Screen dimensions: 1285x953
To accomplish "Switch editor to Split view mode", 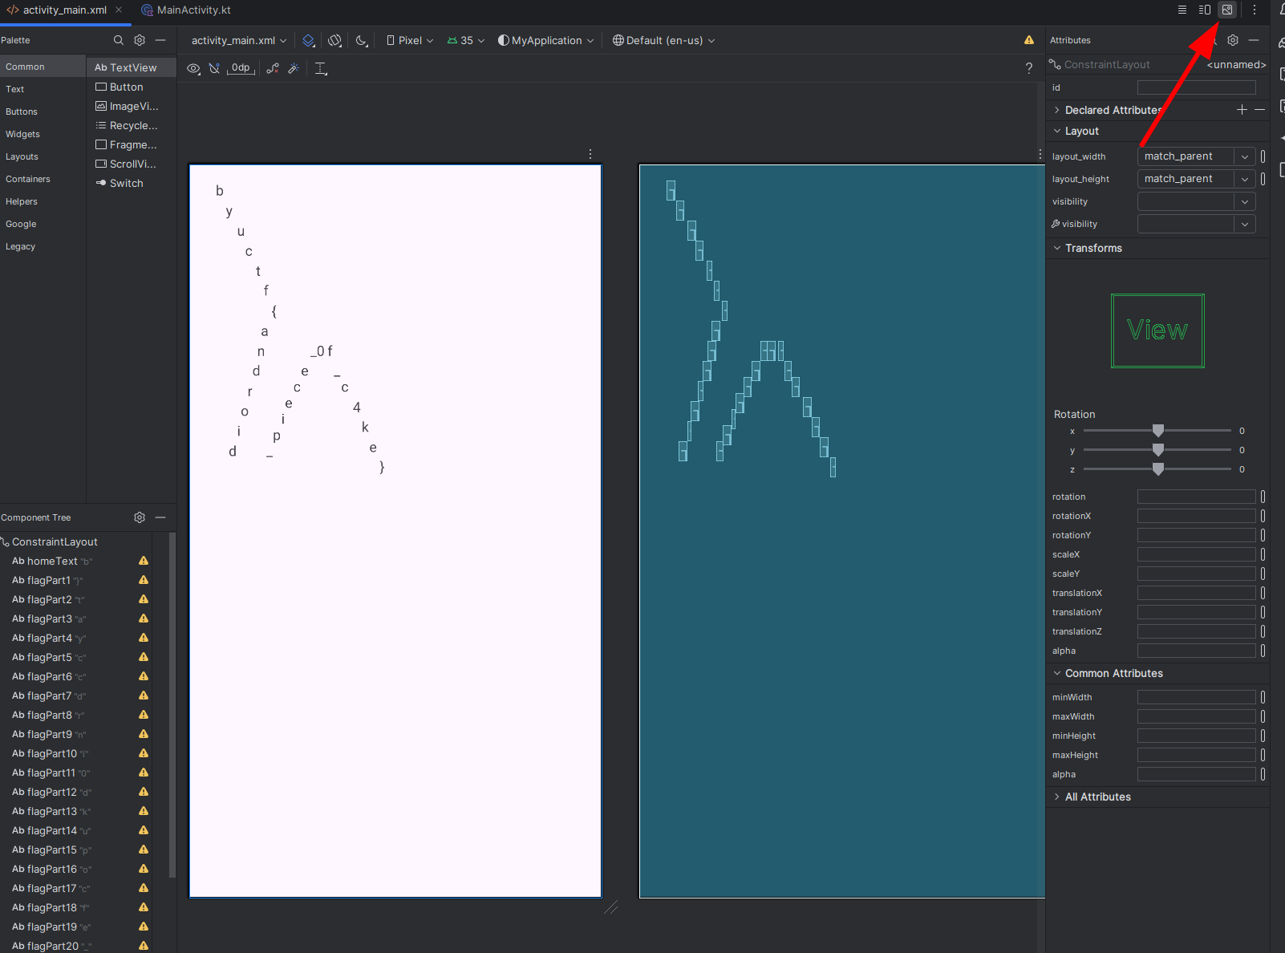I will coord(1205,10).
